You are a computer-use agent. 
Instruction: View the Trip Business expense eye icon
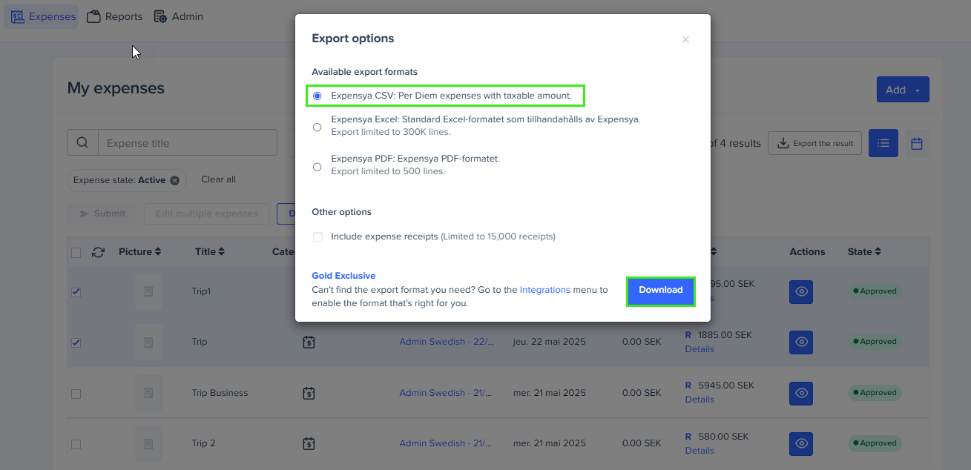801,393
